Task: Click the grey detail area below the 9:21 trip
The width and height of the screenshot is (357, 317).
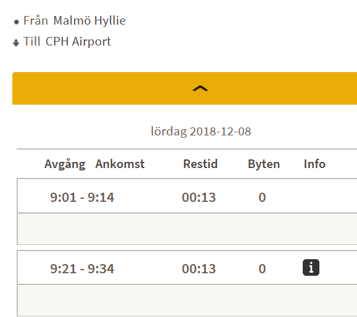Action: [x=187, y=300]
